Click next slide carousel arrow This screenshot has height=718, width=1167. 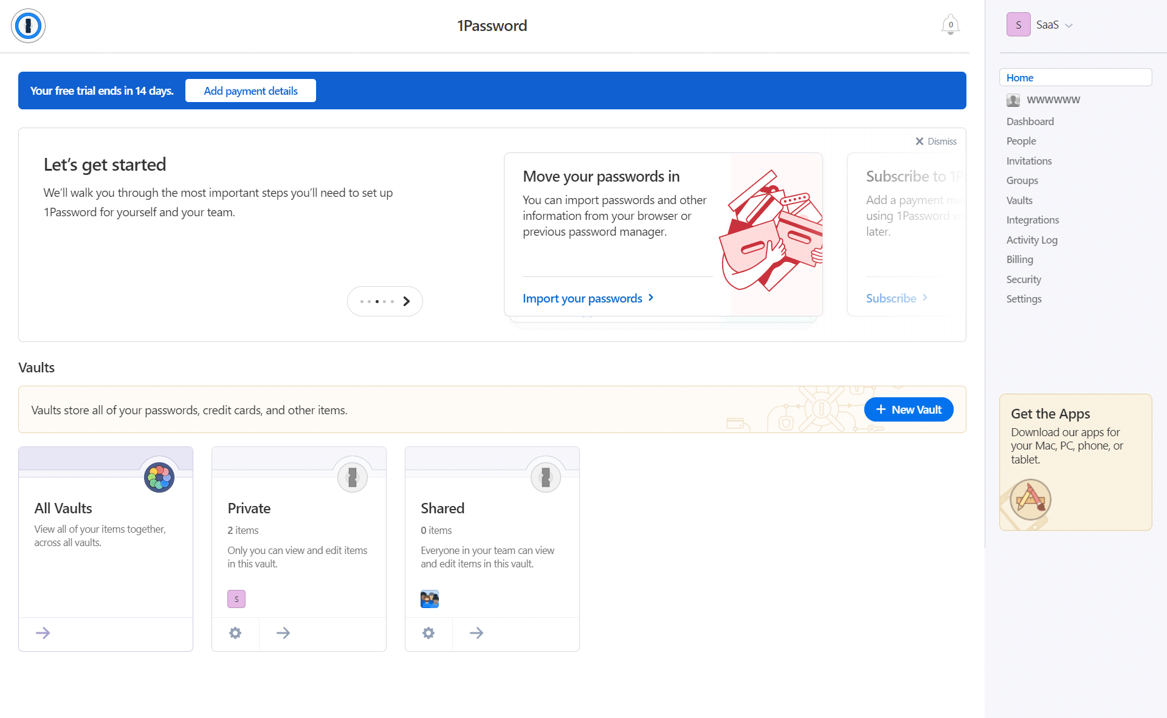point(406,301)
